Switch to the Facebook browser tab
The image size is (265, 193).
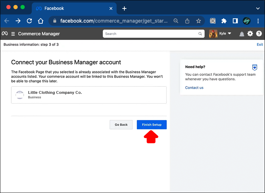point(54,8)
